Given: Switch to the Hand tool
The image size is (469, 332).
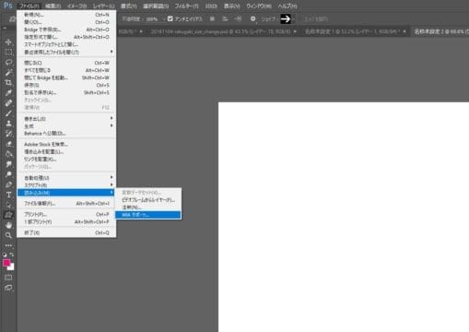Looking at the screenshot, I should [x=8, y=225].
